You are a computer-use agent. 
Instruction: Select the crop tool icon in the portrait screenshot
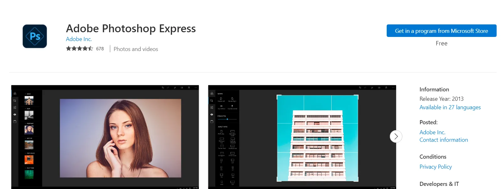point(15,100)
